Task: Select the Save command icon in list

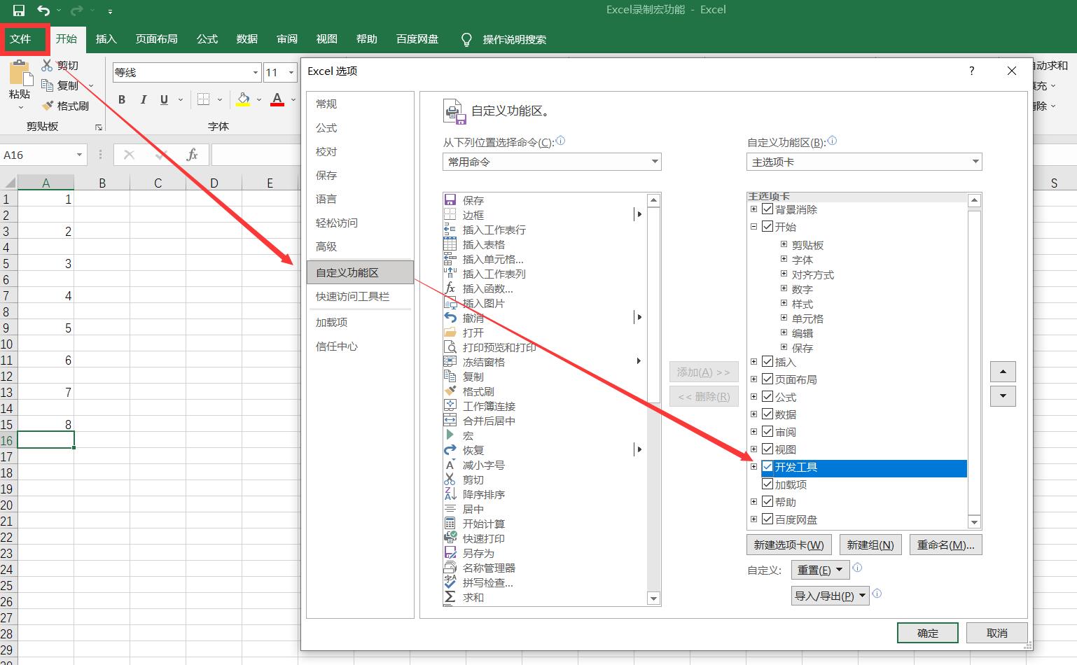Action: [450, 200]
